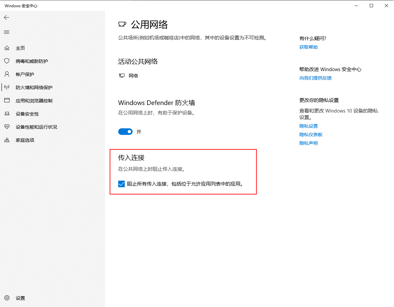
Task: Open the 隐私设置 link
Action: 308,126
